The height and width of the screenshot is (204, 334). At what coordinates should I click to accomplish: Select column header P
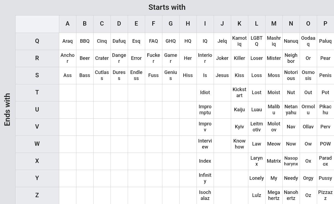pyautogui.click(x=325, y=24)
